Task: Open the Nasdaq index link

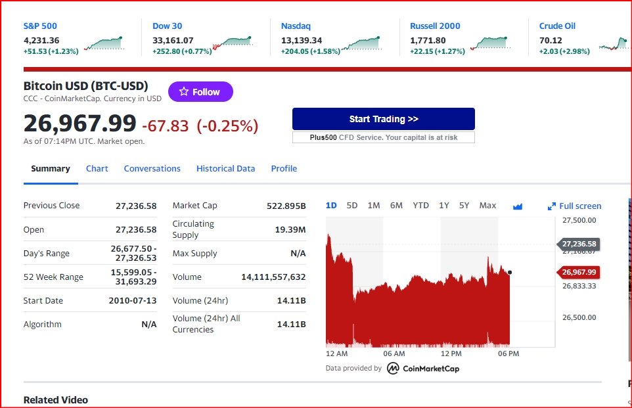Action: tap(296, 26)
